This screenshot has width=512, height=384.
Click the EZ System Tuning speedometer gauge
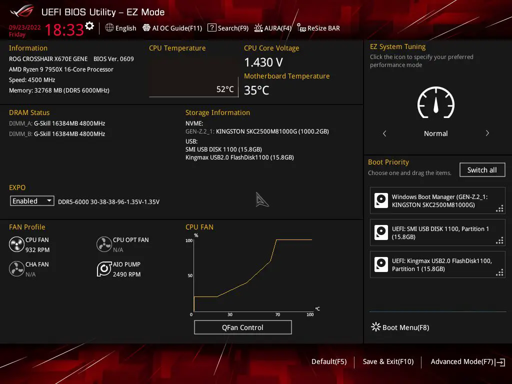[436, 102]
